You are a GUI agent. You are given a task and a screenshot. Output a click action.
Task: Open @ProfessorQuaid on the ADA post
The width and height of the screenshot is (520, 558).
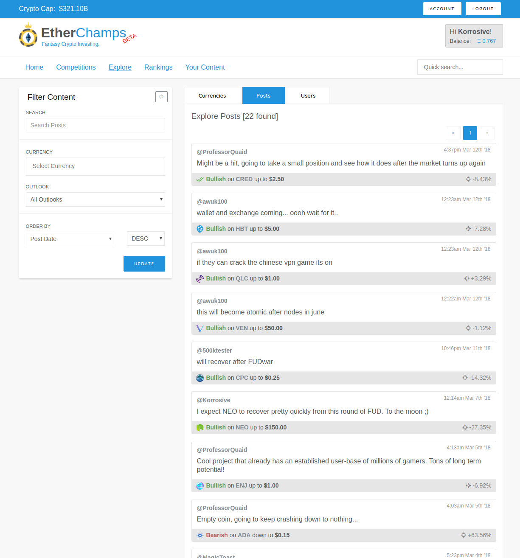tap(222, 508)
